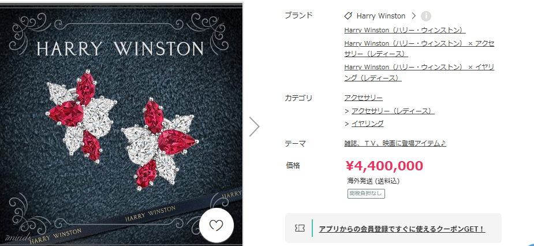Click the 関税負担なし badge
The image size is (534, 246).
coord(366,194)
